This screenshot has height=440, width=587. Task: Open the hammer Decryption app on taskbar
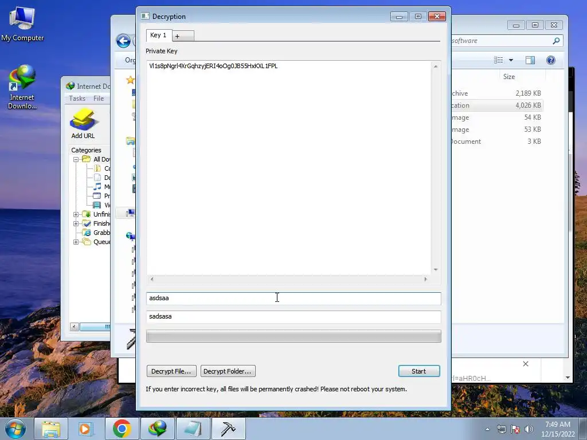pos(228,429)
